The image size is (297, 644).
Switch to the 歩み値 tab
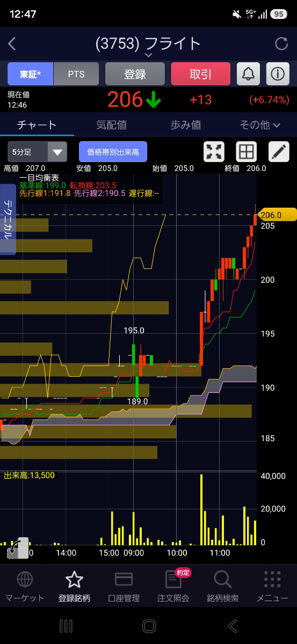pyautogui.click(x=186, y=125)
